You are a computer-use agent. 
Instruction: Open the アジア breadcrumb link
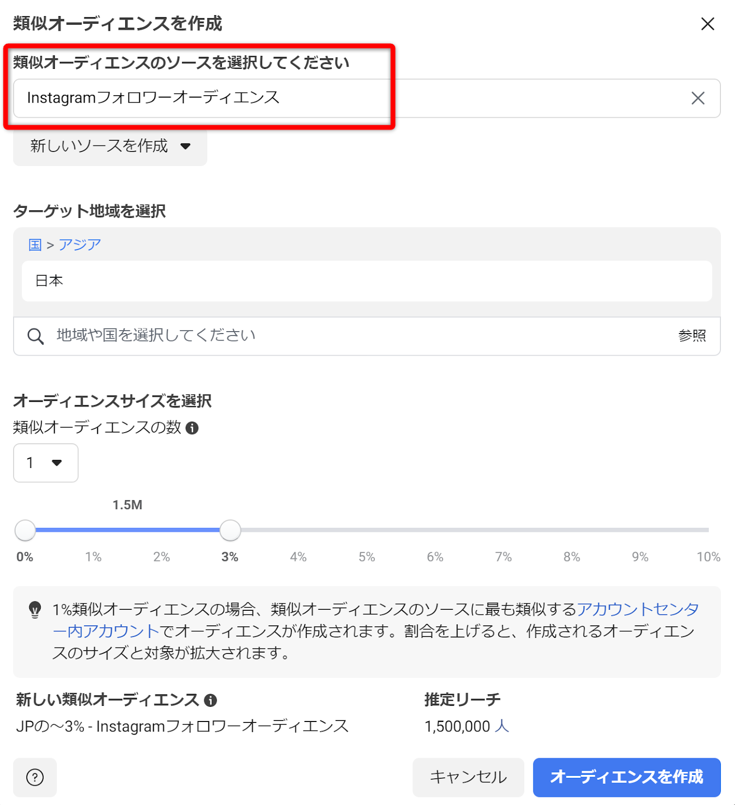79,245
